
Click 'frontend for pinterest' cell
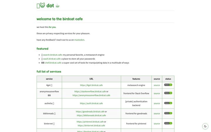click(136, 123)
